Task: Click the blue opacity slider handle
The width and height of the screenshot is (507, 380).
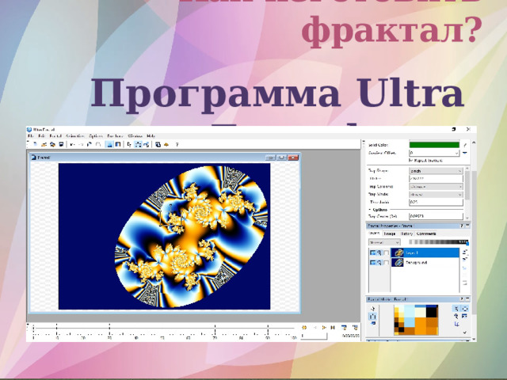Action: point(467,243)
